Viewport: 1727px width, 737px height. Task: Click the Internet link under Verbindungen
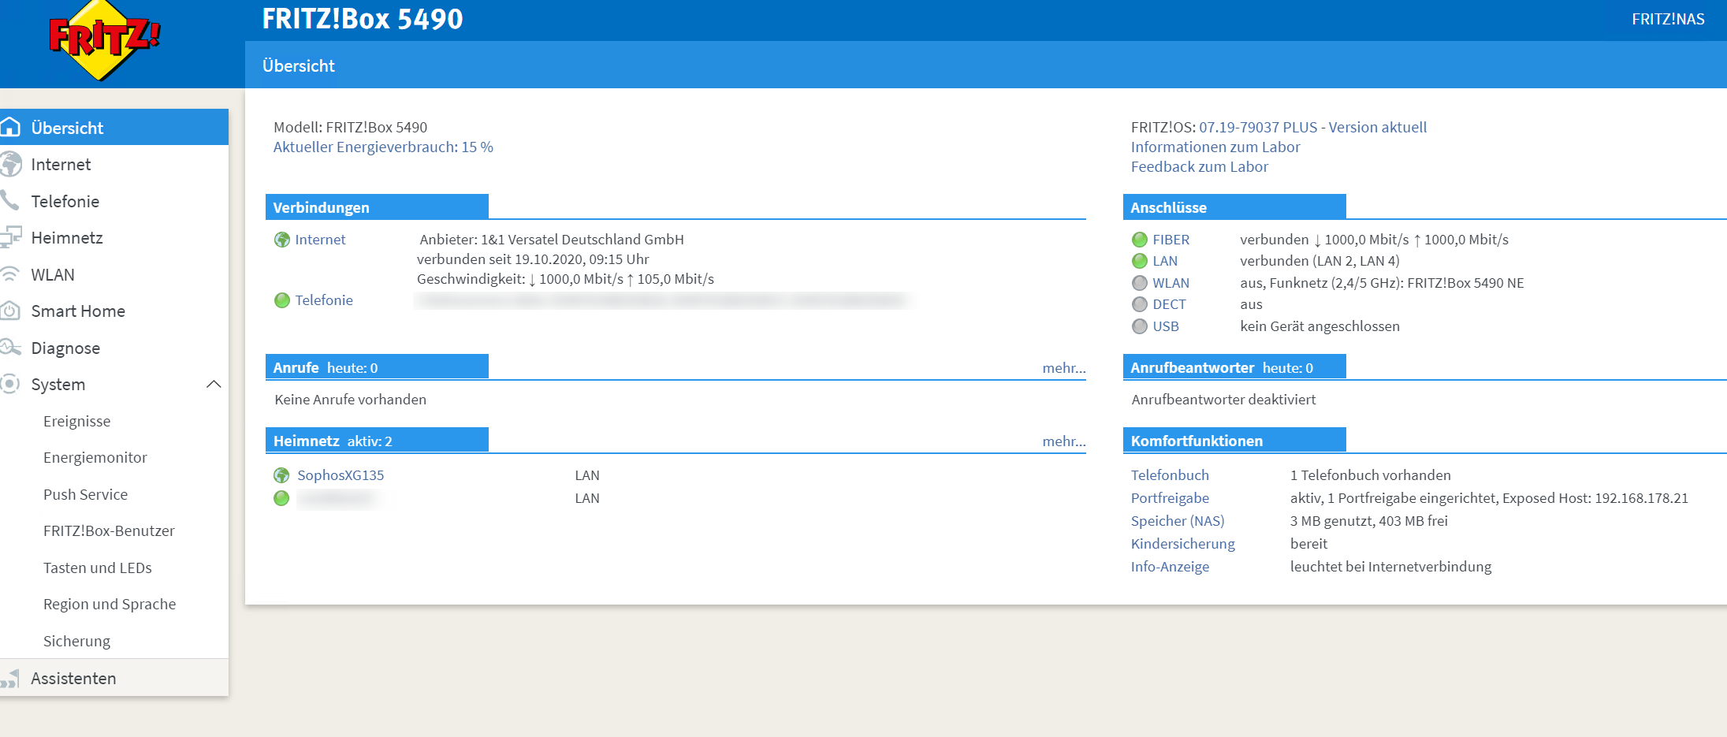[x=320, y=240]
